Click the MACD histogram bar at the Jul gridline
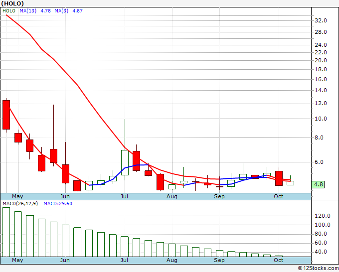 (125, 247)
